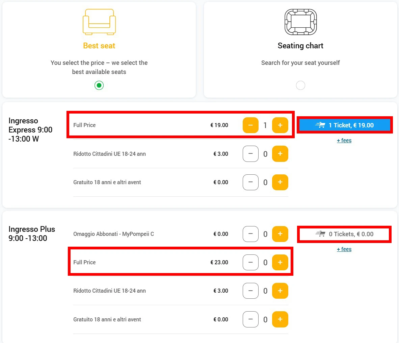
Task: Click minus for Express Ridotto Cittadini UE
Action: 250,154
